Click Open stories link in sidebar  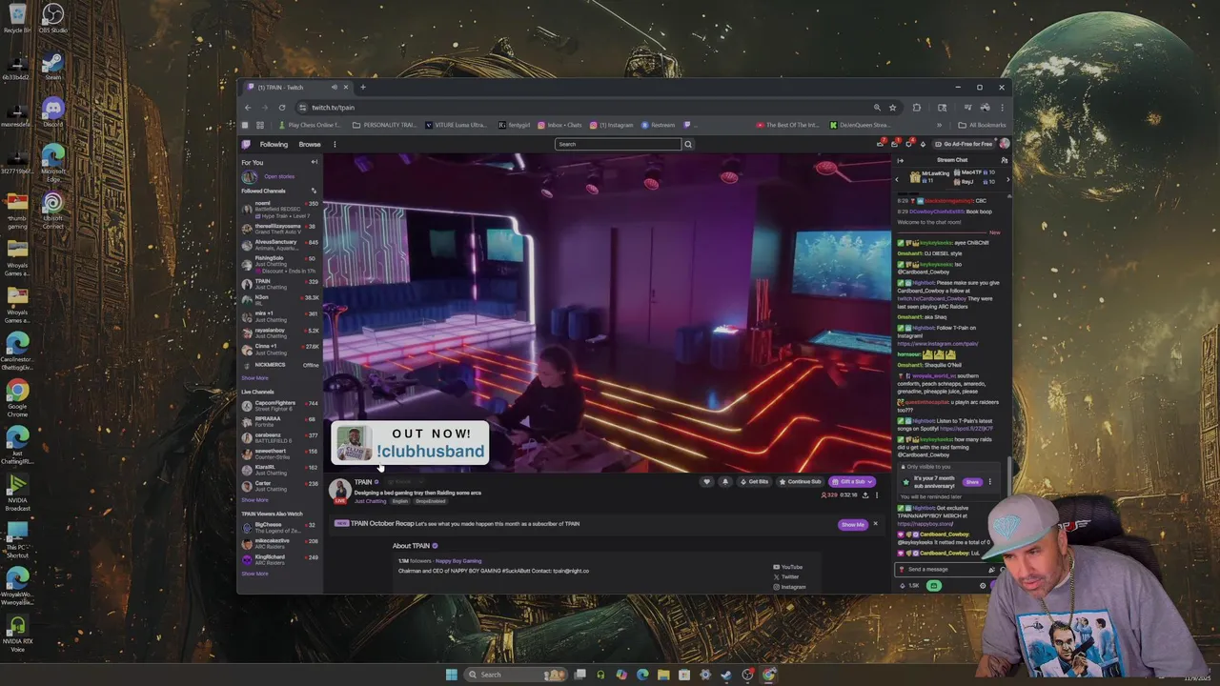pos(279,176)
